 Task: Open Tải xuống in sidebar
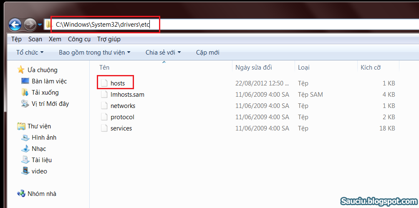(x=45, y=93)
